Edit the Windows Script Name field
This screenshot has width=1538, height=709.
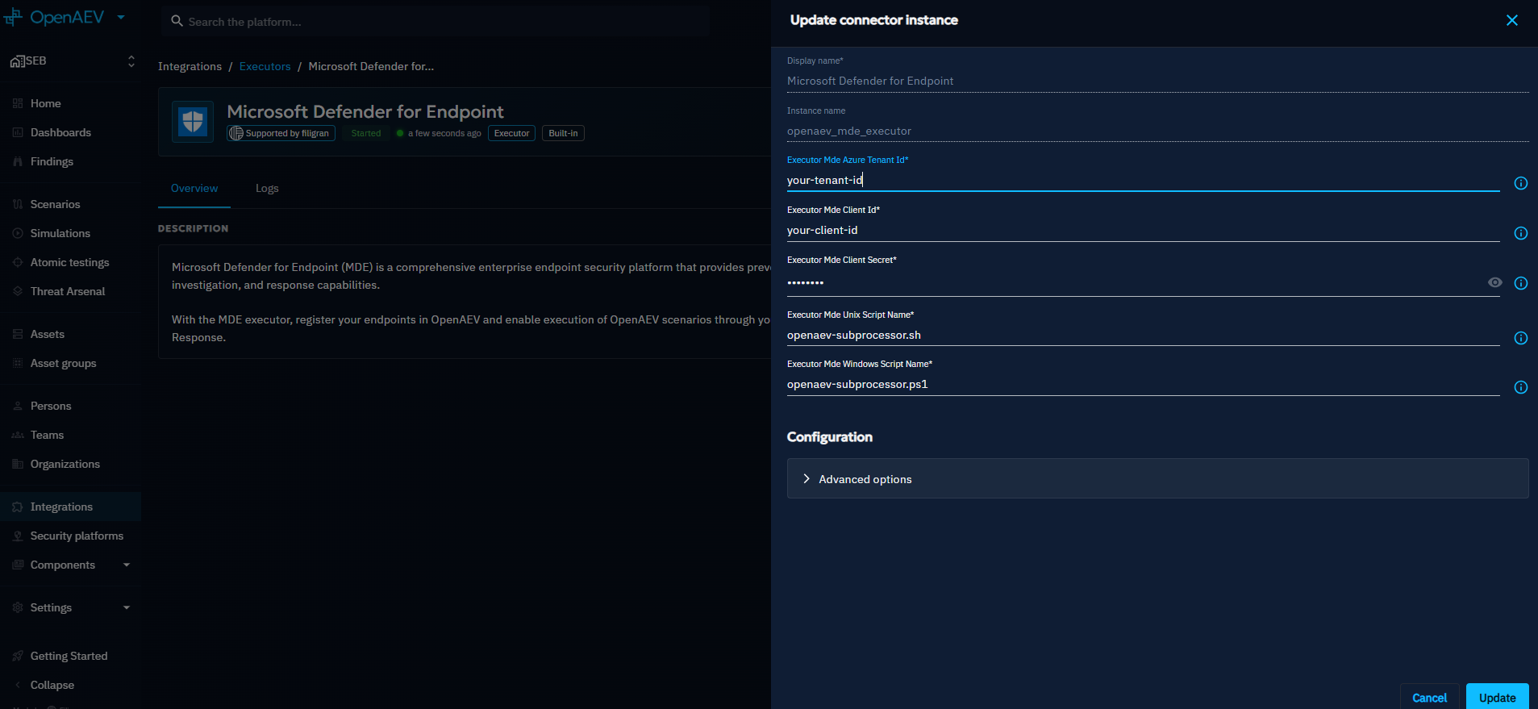1143,384
